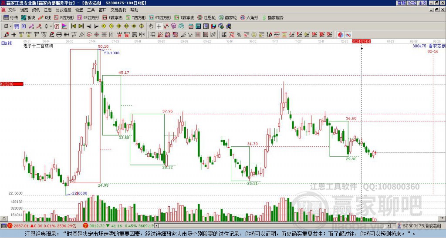Click the volume pane up-arrow button
The height and width of the screenshot is (238, 446).
4,218
